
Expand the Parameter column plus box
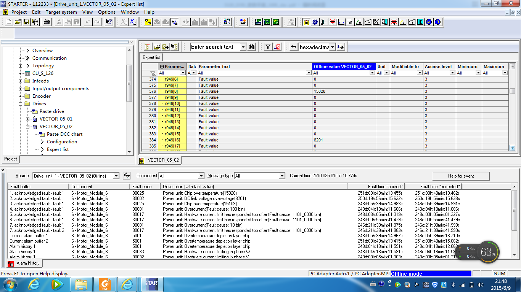162,67
